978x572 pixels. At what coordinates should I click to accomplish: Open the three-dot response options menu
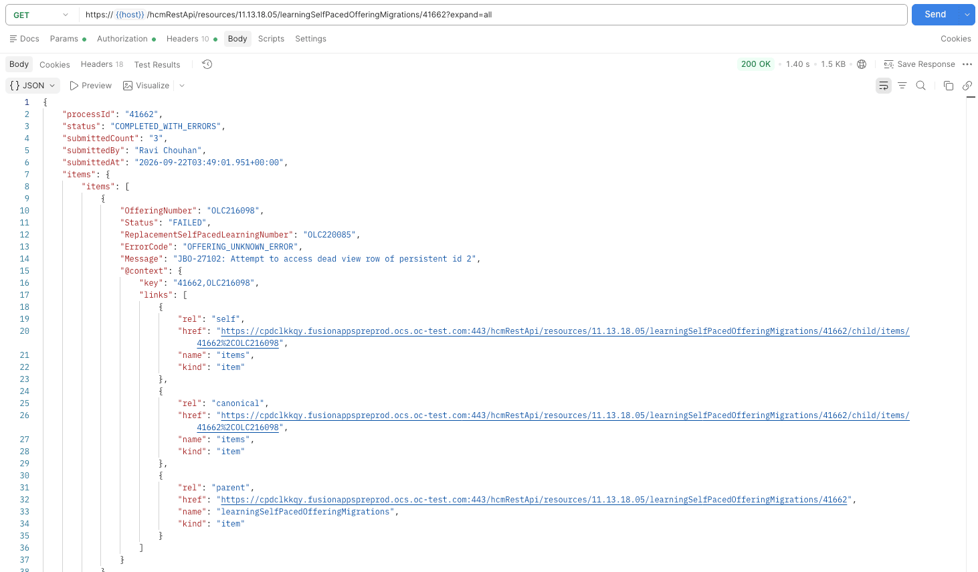(x=967, y=64)
